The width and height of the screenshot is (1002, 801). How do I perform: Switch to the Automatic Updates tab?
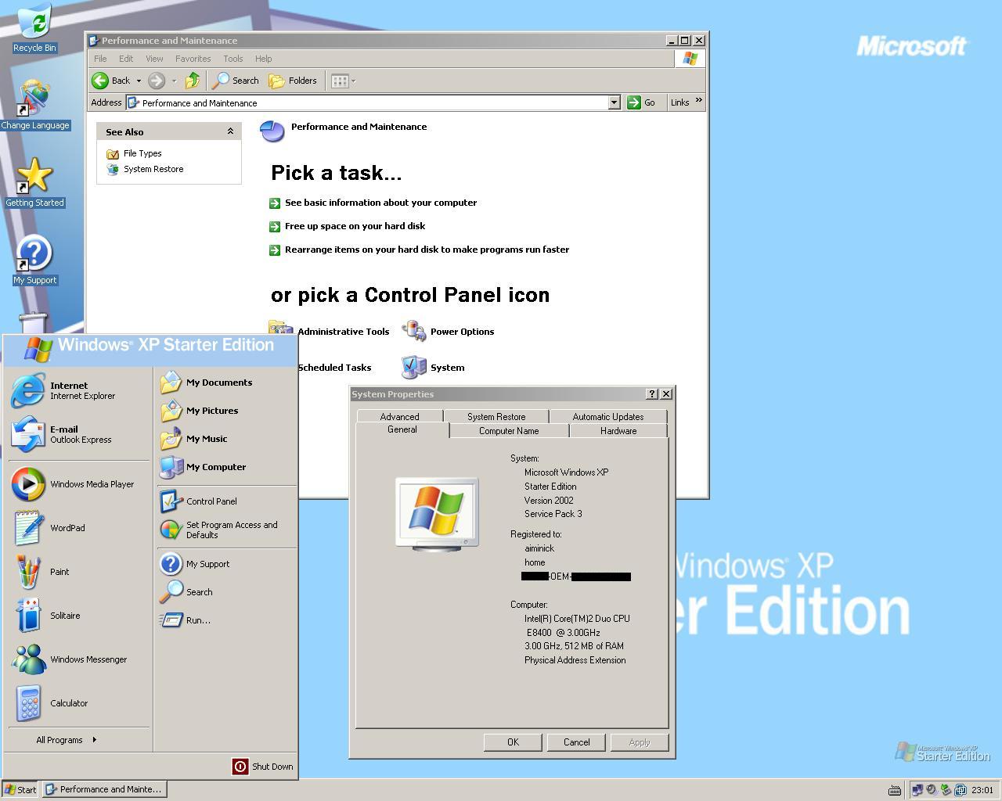(608, 417)
